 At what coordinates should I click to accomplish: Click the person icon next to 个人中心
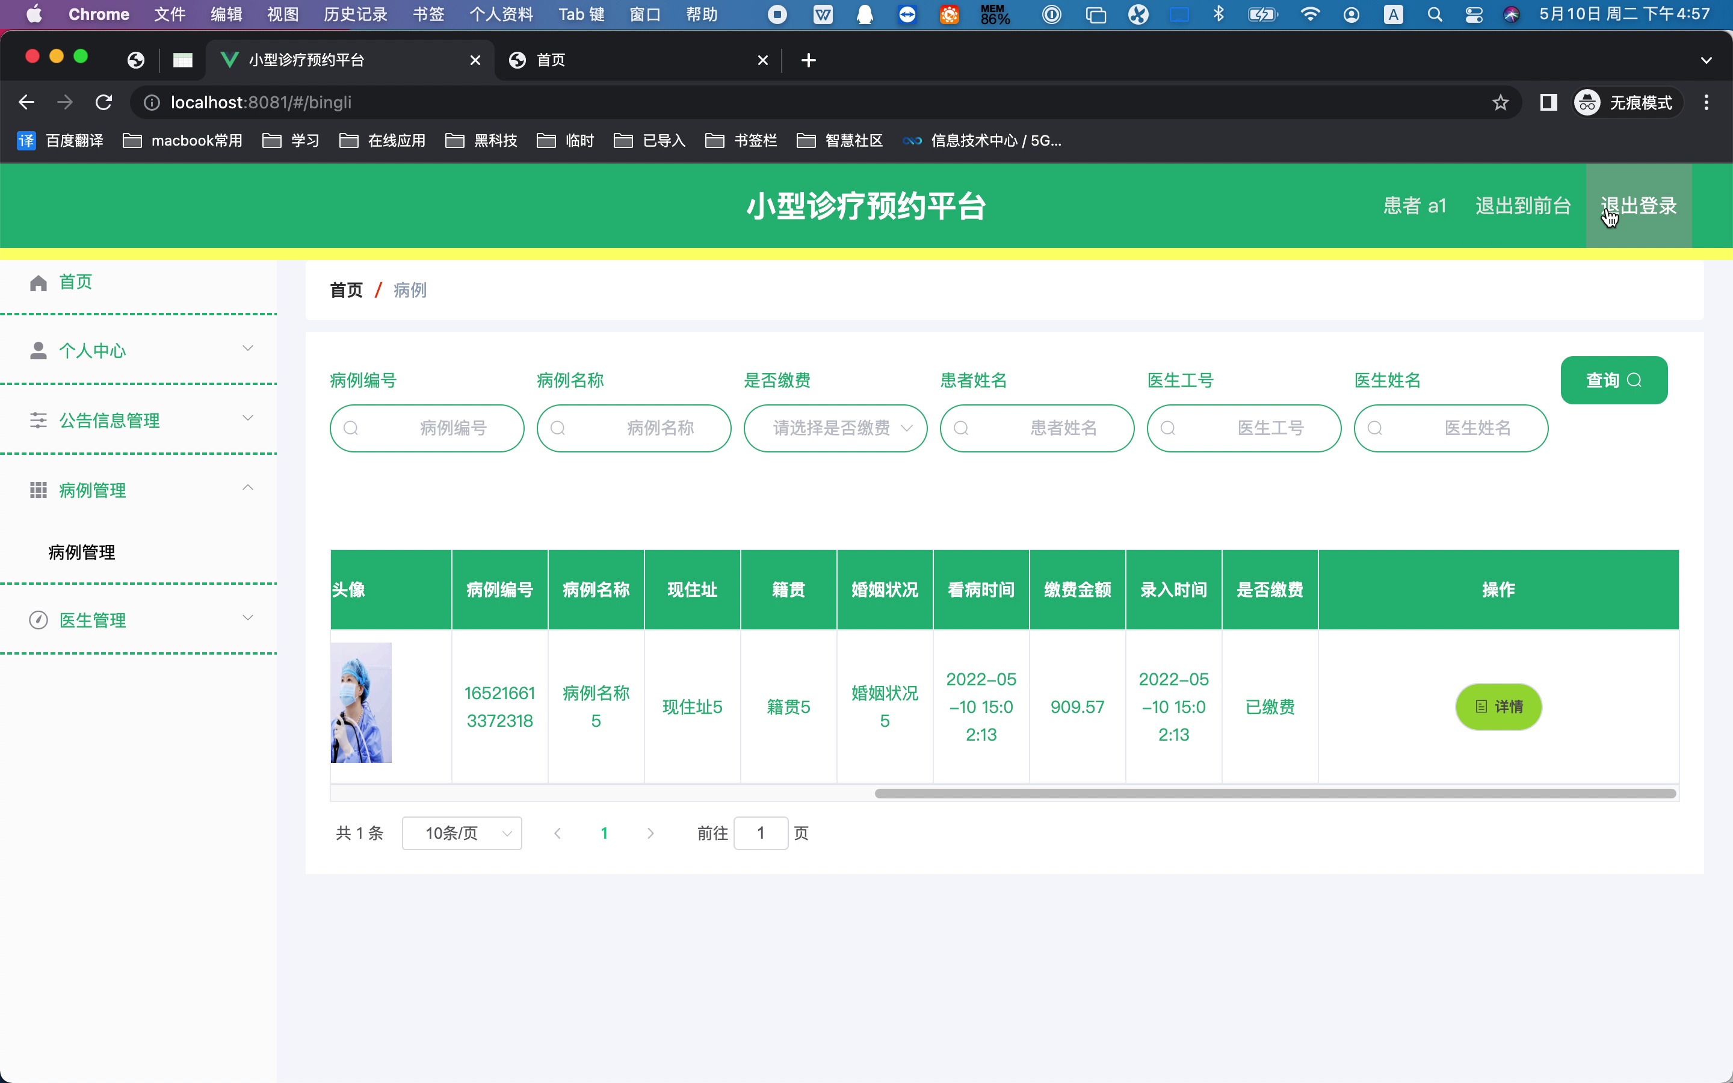38,351
